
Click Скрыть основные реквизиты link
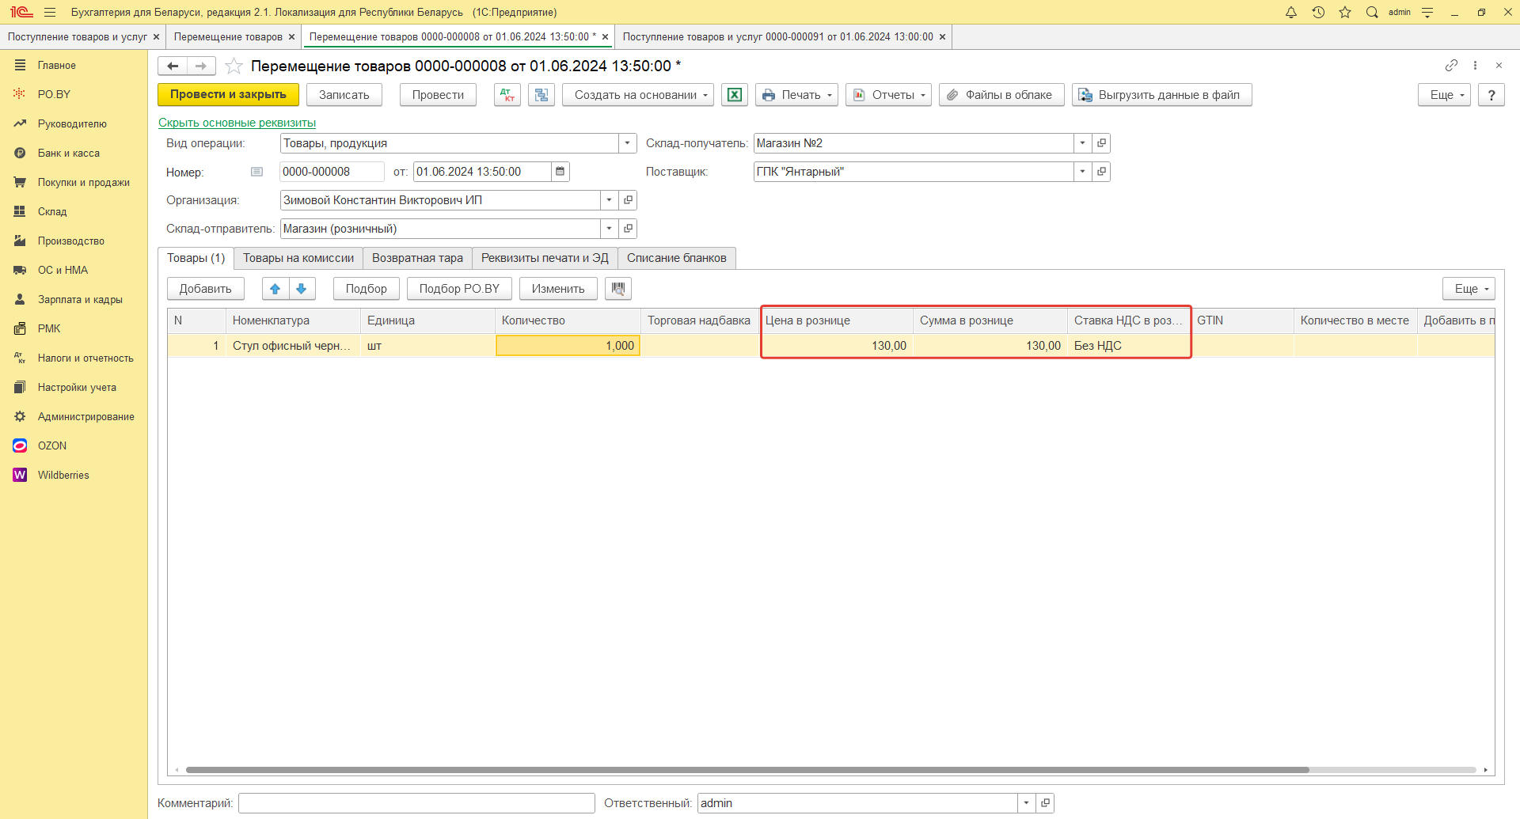coord(237,123)
